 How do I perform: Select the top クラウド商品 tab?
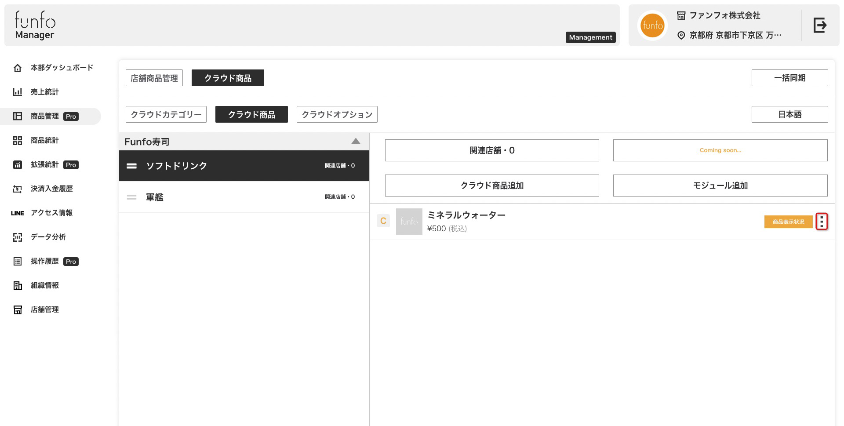pos(228,78)
